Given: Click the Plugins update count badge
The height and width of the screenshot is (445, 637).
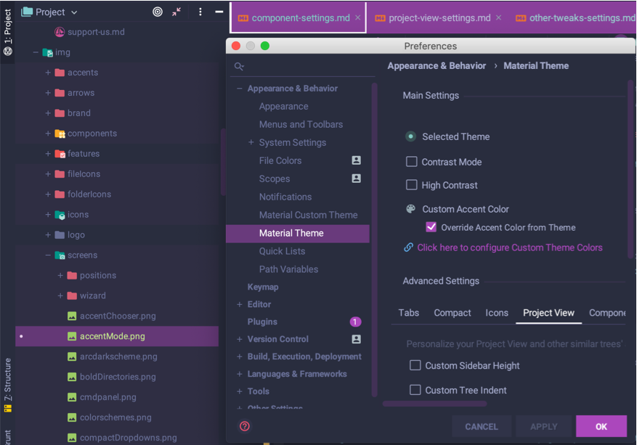Looking at the screenshot, I should [x=355, y=322].
